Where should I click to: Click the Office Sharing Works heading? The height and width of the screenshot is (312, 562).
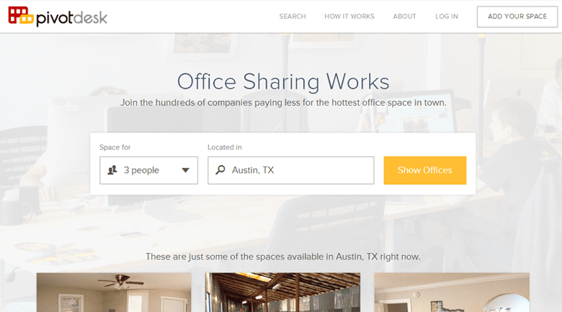click(283, 79)
